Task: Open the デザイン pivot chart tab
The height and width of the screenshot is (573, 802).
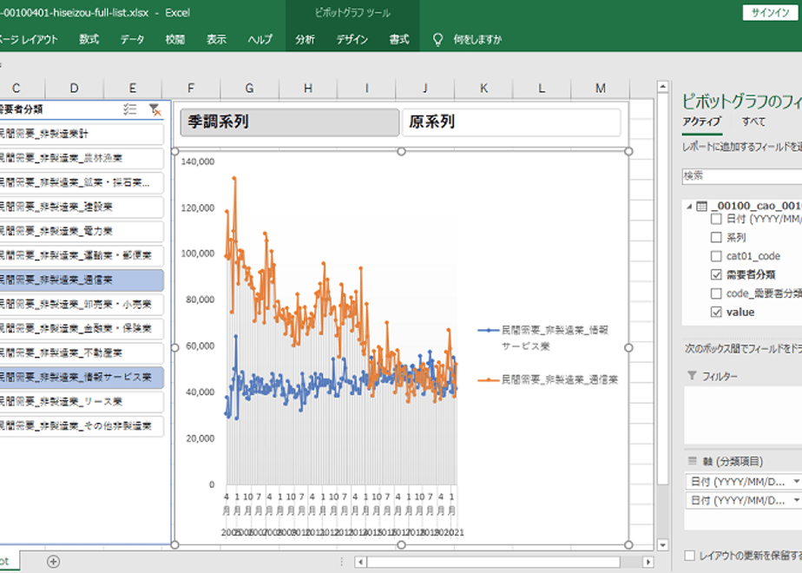Action: [x=352, y=39]
